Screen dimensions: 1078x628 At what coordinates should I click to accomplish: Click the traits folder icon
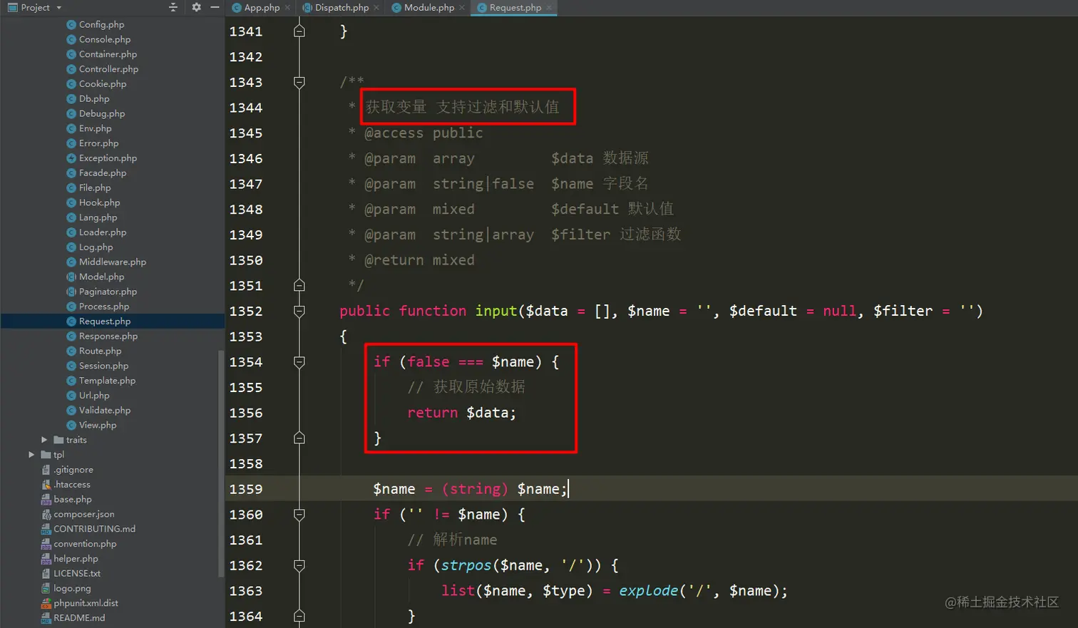[x=58, y=440]
